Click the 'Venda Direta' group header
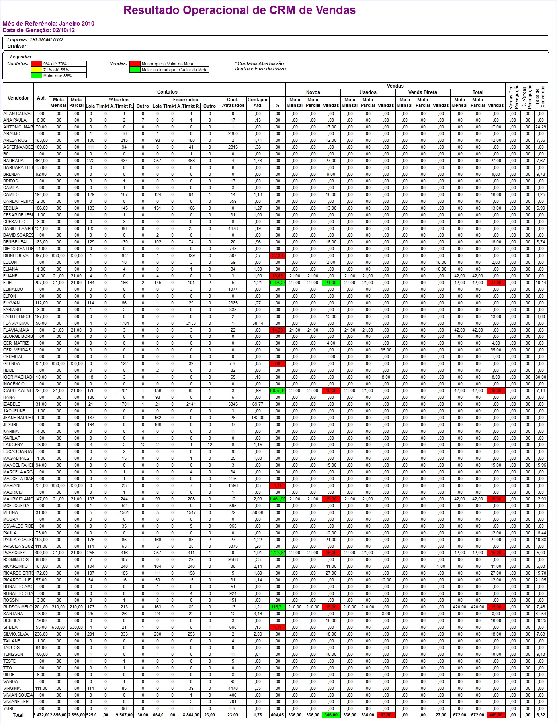Viewport: 557px width, 724px height. 423,92
